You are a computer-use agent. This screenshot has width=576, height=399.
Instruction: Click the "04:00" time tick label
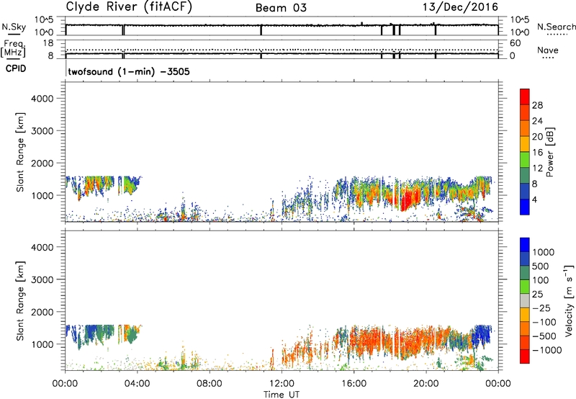click(137, 384)
